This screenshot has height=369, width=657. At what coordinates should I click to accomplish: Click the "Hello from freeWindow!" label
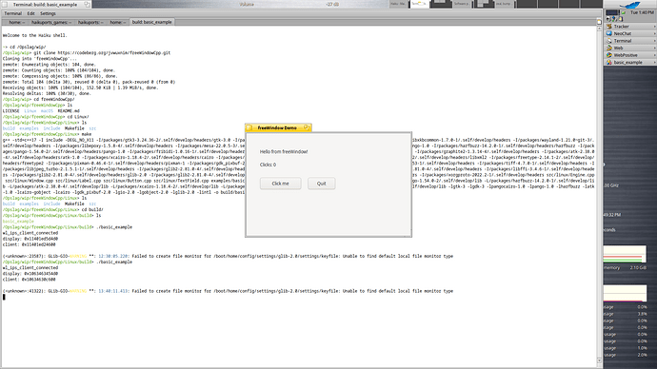tap(284, 152)
